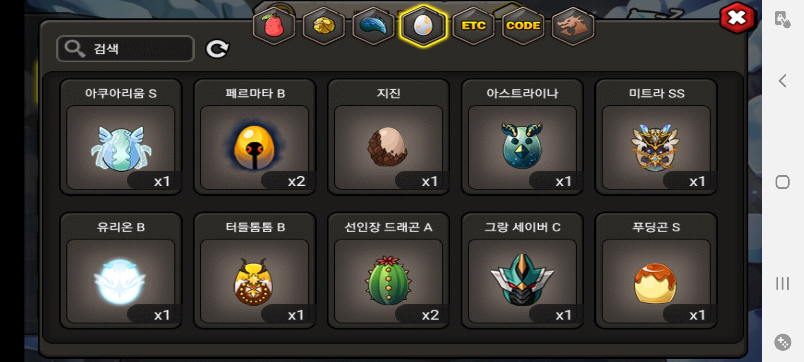Close the inventory with the red X
The height and width of the screenshot is (362, 804).
pos(737,18)
